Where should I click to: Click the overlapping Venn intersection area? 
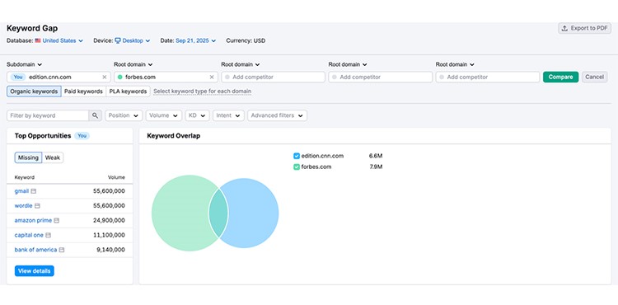click(x=218, y=213)
